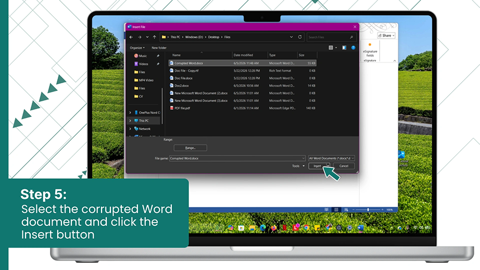The width and height of the screenshot is (480, 270).
Task: Click eSignature fields in Word ribbon
Action: coord(370,50)
